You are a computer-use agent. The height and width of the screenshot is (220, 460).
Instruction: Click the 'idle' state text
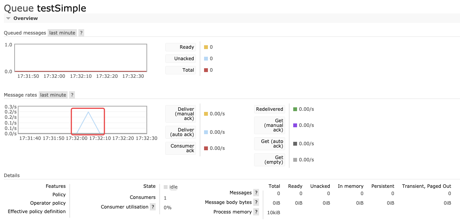tap(173, 187)
